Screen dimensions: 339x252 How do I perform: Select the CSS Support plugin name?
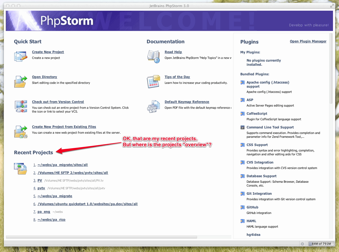(257, 145)
